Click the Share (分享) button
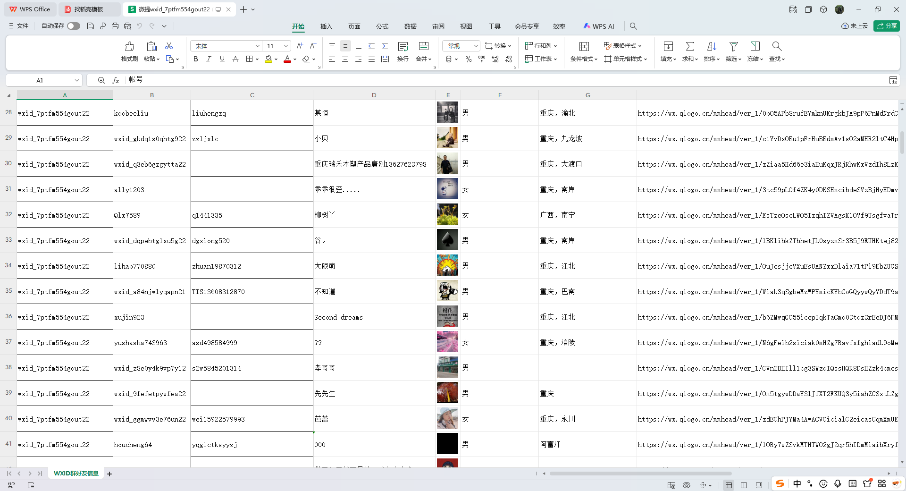Screen dimensions: 906x491 (x=886, y=26)
